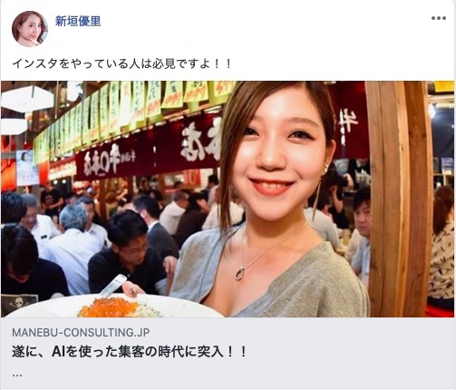Open the profile name link 新垣優里
Screen dimensions: 456x390
coord(78,21)
